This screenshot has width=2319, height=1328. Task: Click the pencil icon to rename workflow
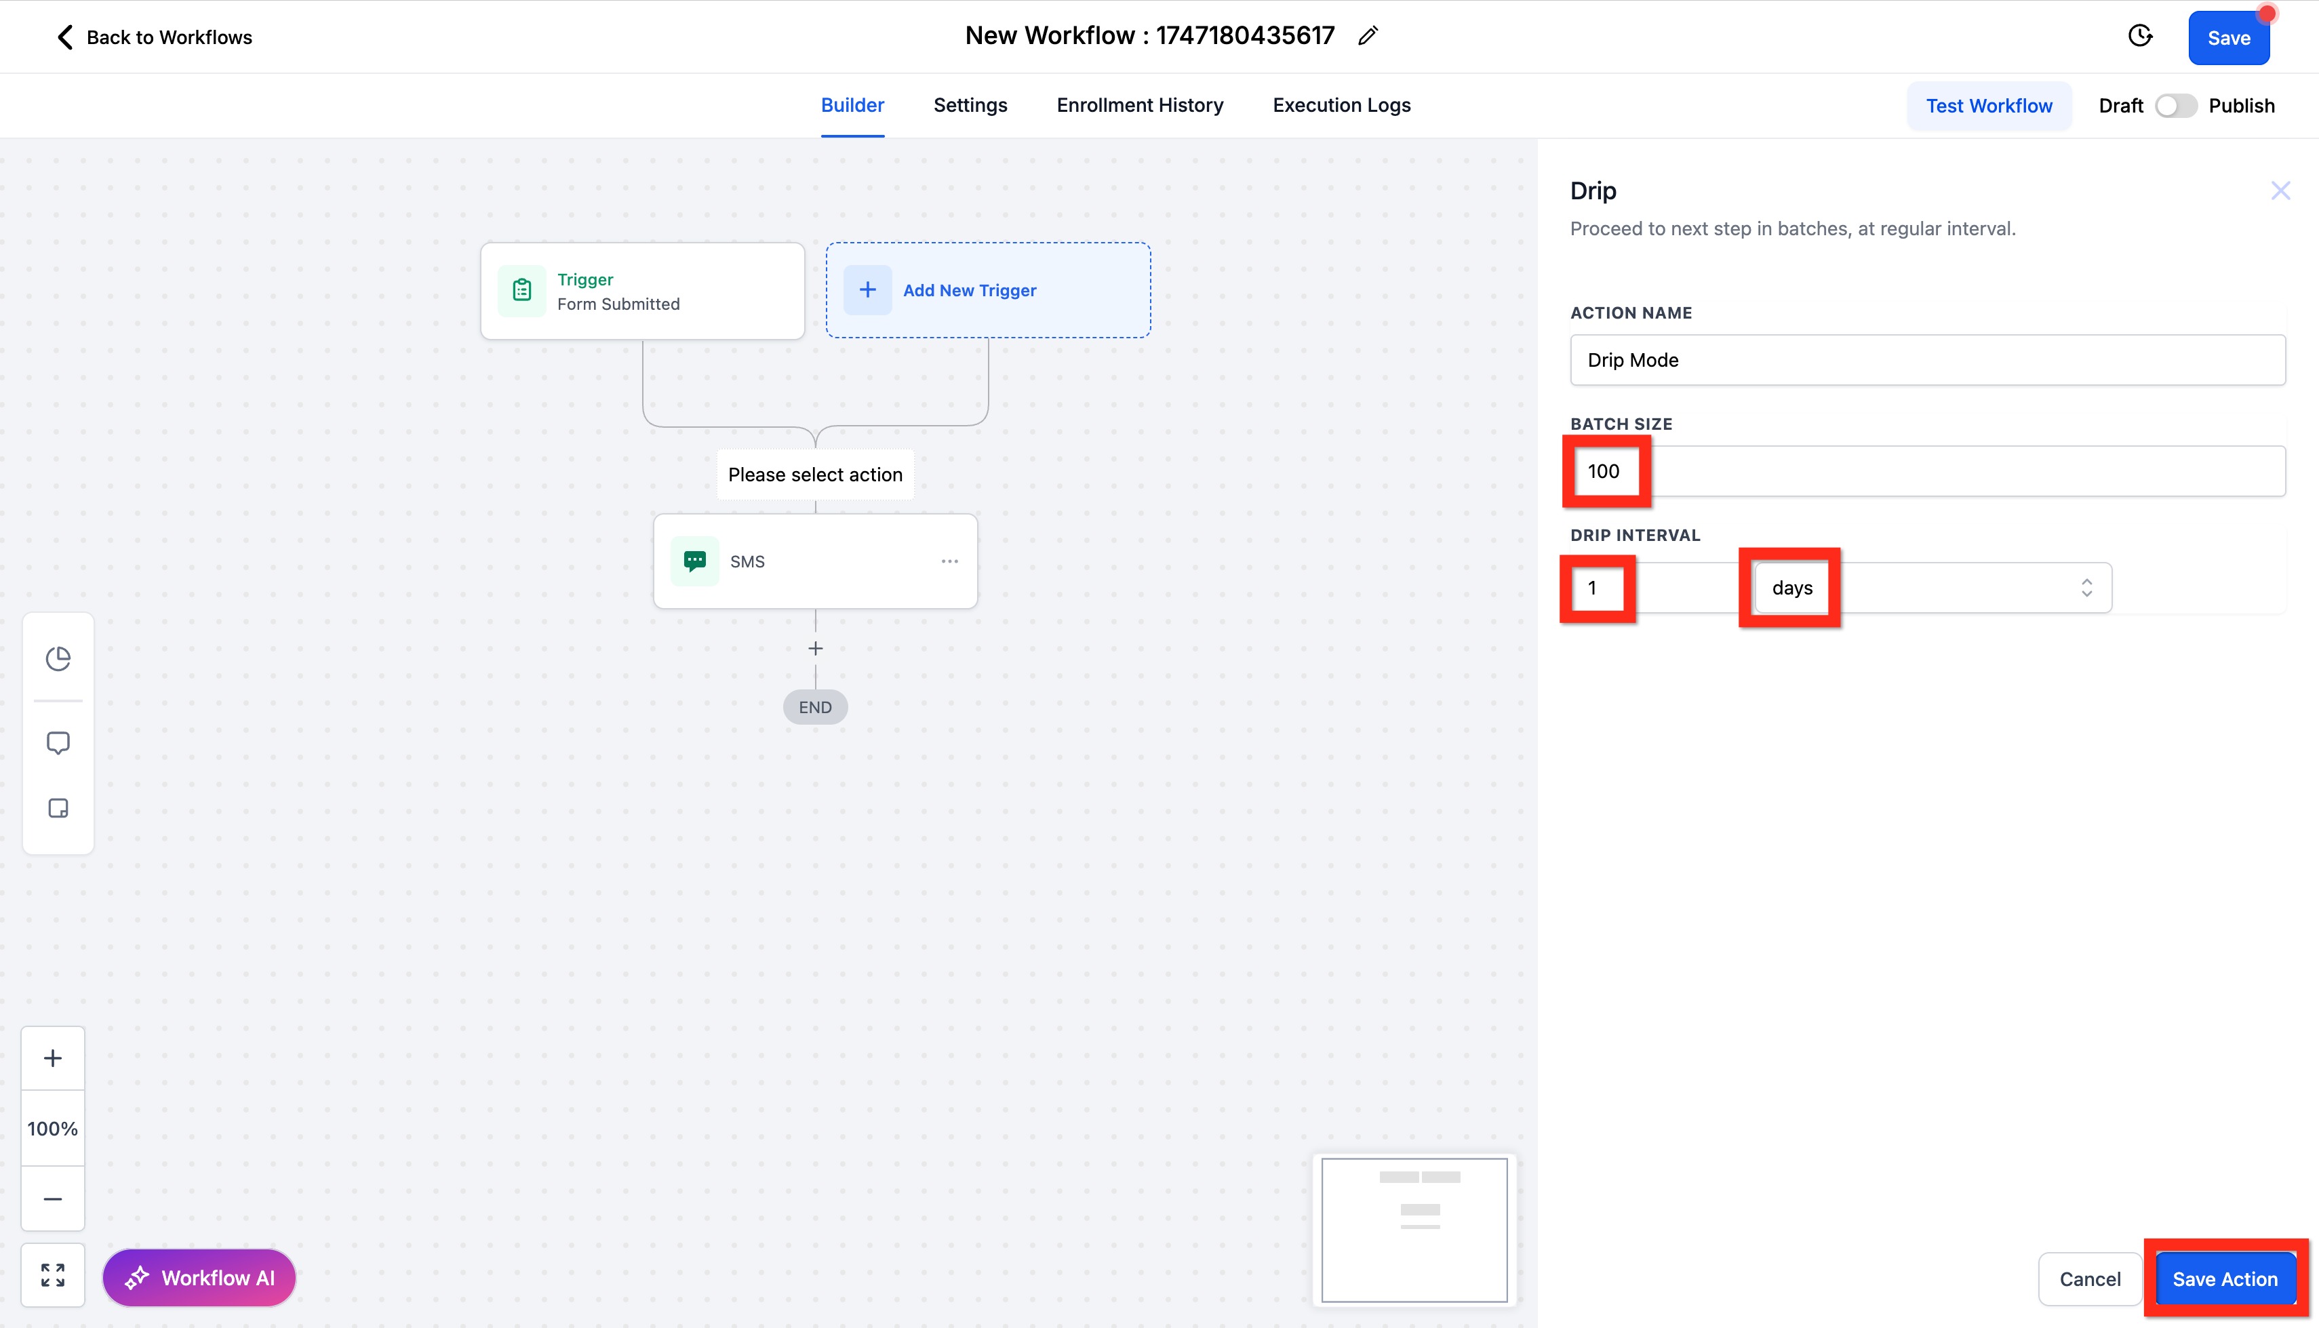point(1366,37)
